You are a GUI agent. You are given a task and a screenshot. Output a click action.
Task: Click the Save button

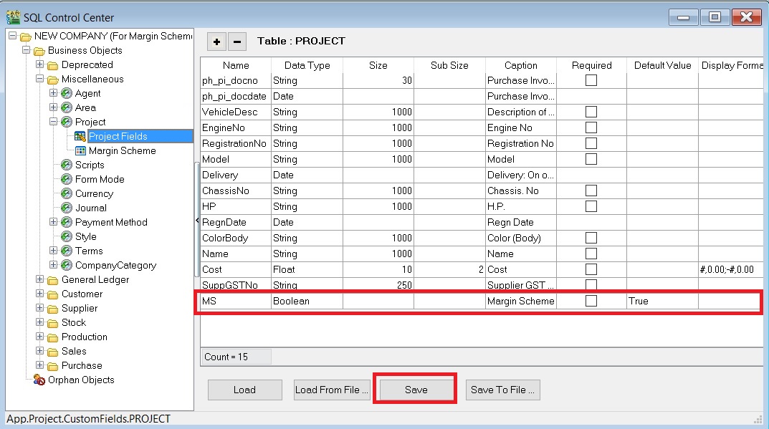(416, 390)
